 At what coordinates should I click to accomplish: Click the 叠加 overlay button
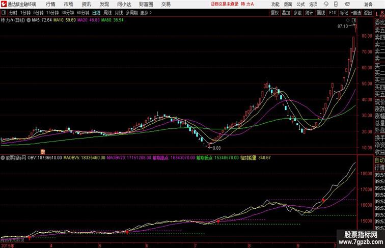286,13
